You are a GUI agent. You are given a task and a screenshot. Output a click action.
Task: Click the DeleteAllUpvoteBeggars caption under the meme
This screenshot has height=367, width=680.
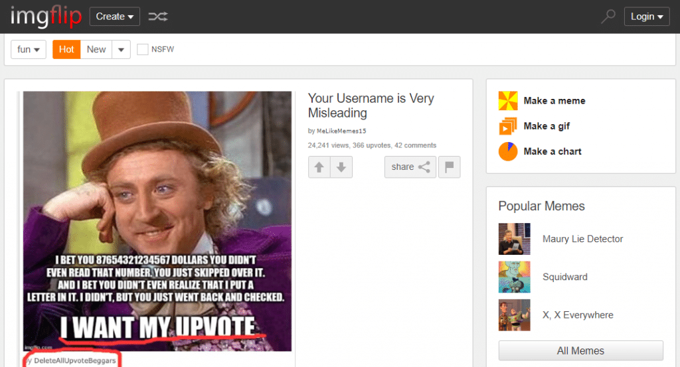coord(74,360)
